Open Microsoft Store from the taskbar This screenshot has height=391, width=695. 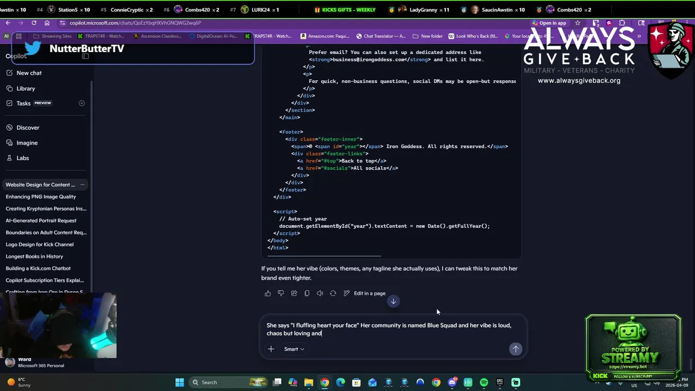click(x=356, y=382)
